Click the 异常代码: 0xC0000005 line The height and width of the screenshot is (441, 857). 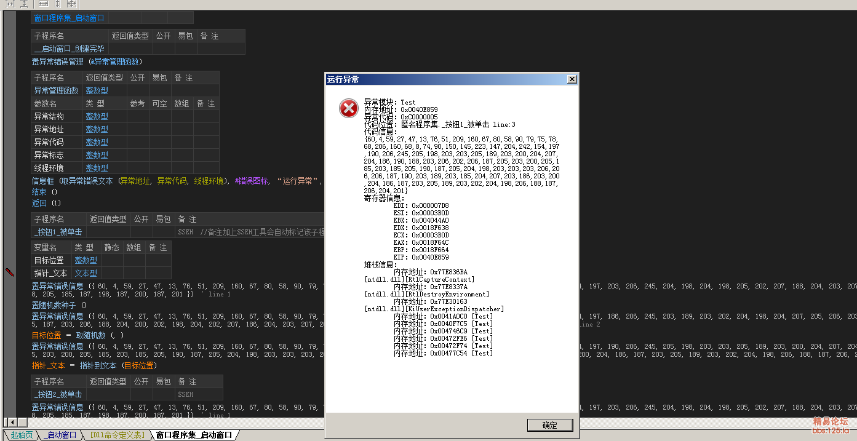(401, 117)
